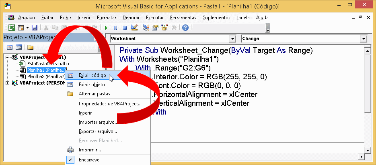Click the Toolbox hammer and wrench icon
Image resolution: width=376 pixels, height=165 pixels.
(174, 28)
